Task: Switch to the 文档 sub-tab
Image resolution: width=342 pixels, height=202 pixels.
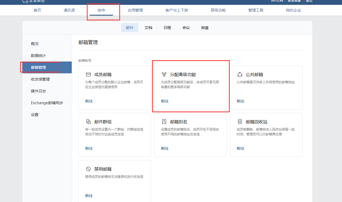Action: (149, 28)
